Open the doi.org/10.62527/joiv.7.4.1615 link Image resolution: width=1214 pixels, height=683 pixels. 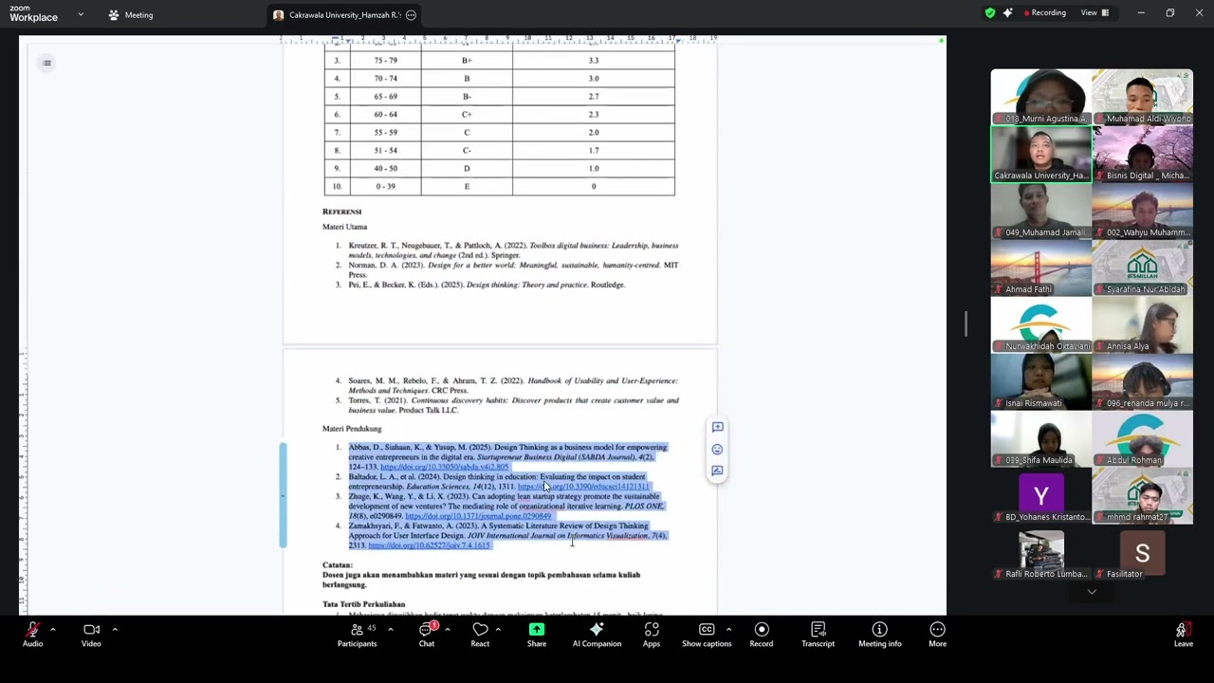pos(429,545)
